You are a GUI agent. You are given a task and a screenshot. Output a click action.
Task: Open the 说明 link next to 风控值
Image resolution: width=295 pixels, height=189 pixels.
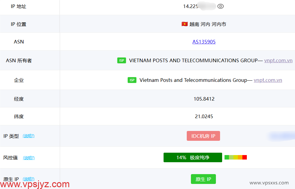(29, 158)
